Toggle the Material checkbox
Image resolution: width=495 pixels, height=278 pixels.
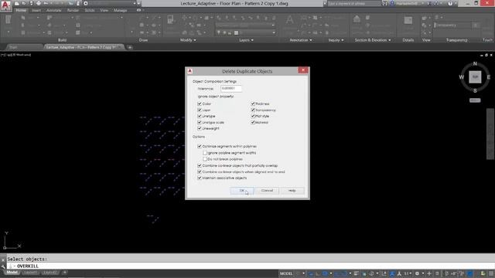253,122
